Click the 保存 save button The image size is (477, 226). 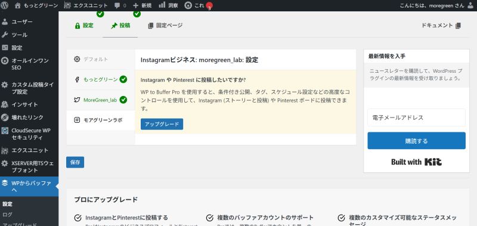(x=75, y=162)
